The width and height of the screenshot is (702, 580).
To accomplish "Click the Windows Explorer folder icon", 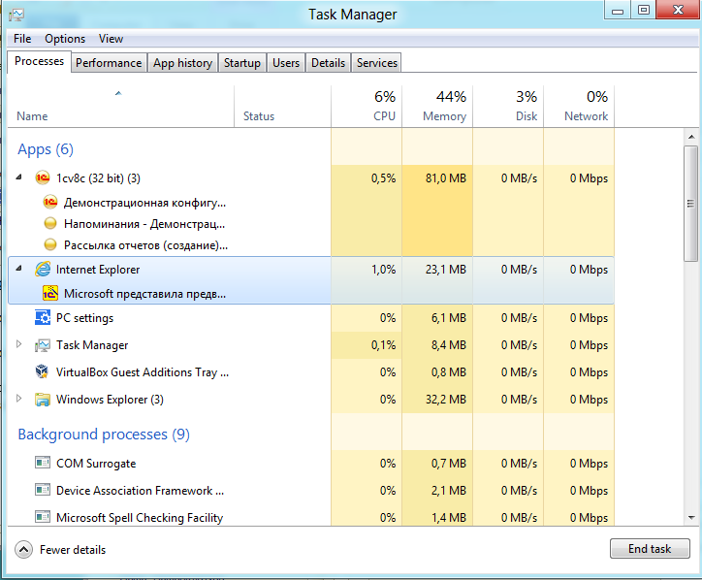I will (x=43, y=399).
